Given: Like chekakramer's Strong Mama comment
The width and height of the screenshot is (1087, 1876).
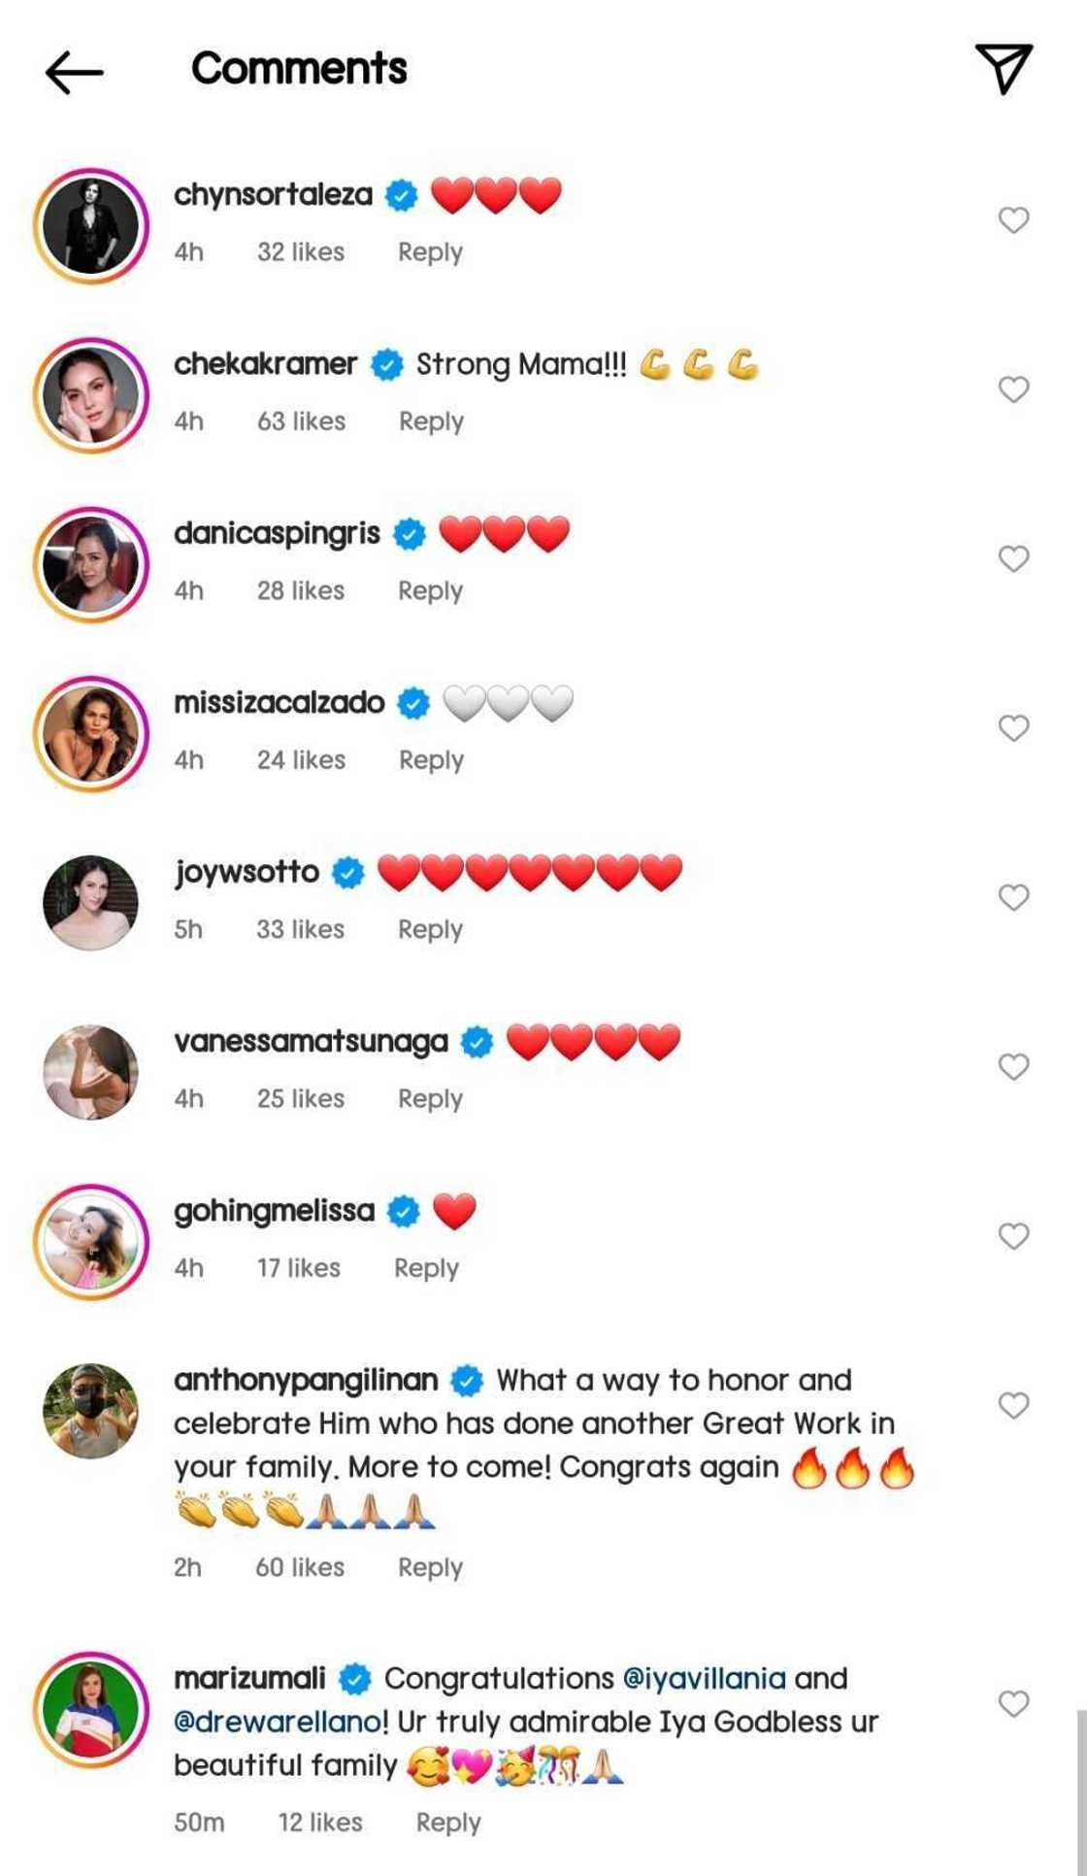Looking at the screenshot, I should (x=1013, y=389).
